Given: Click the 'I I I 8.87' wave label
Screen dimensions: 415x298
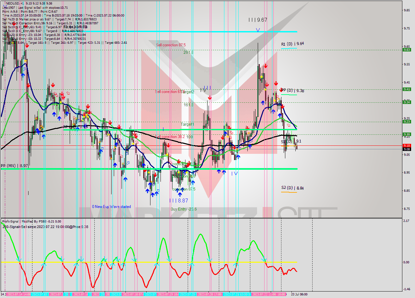Looking at the screenshot, I should [x=179, y=201].
